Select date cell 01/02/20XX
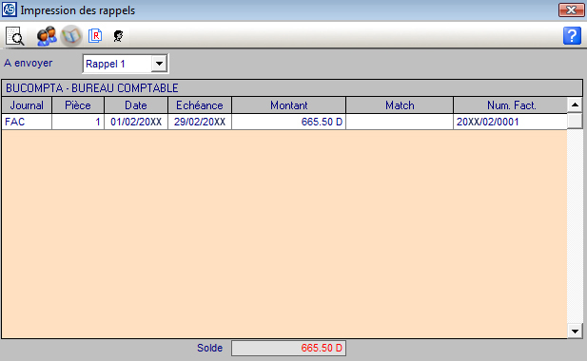 point(136,122)
